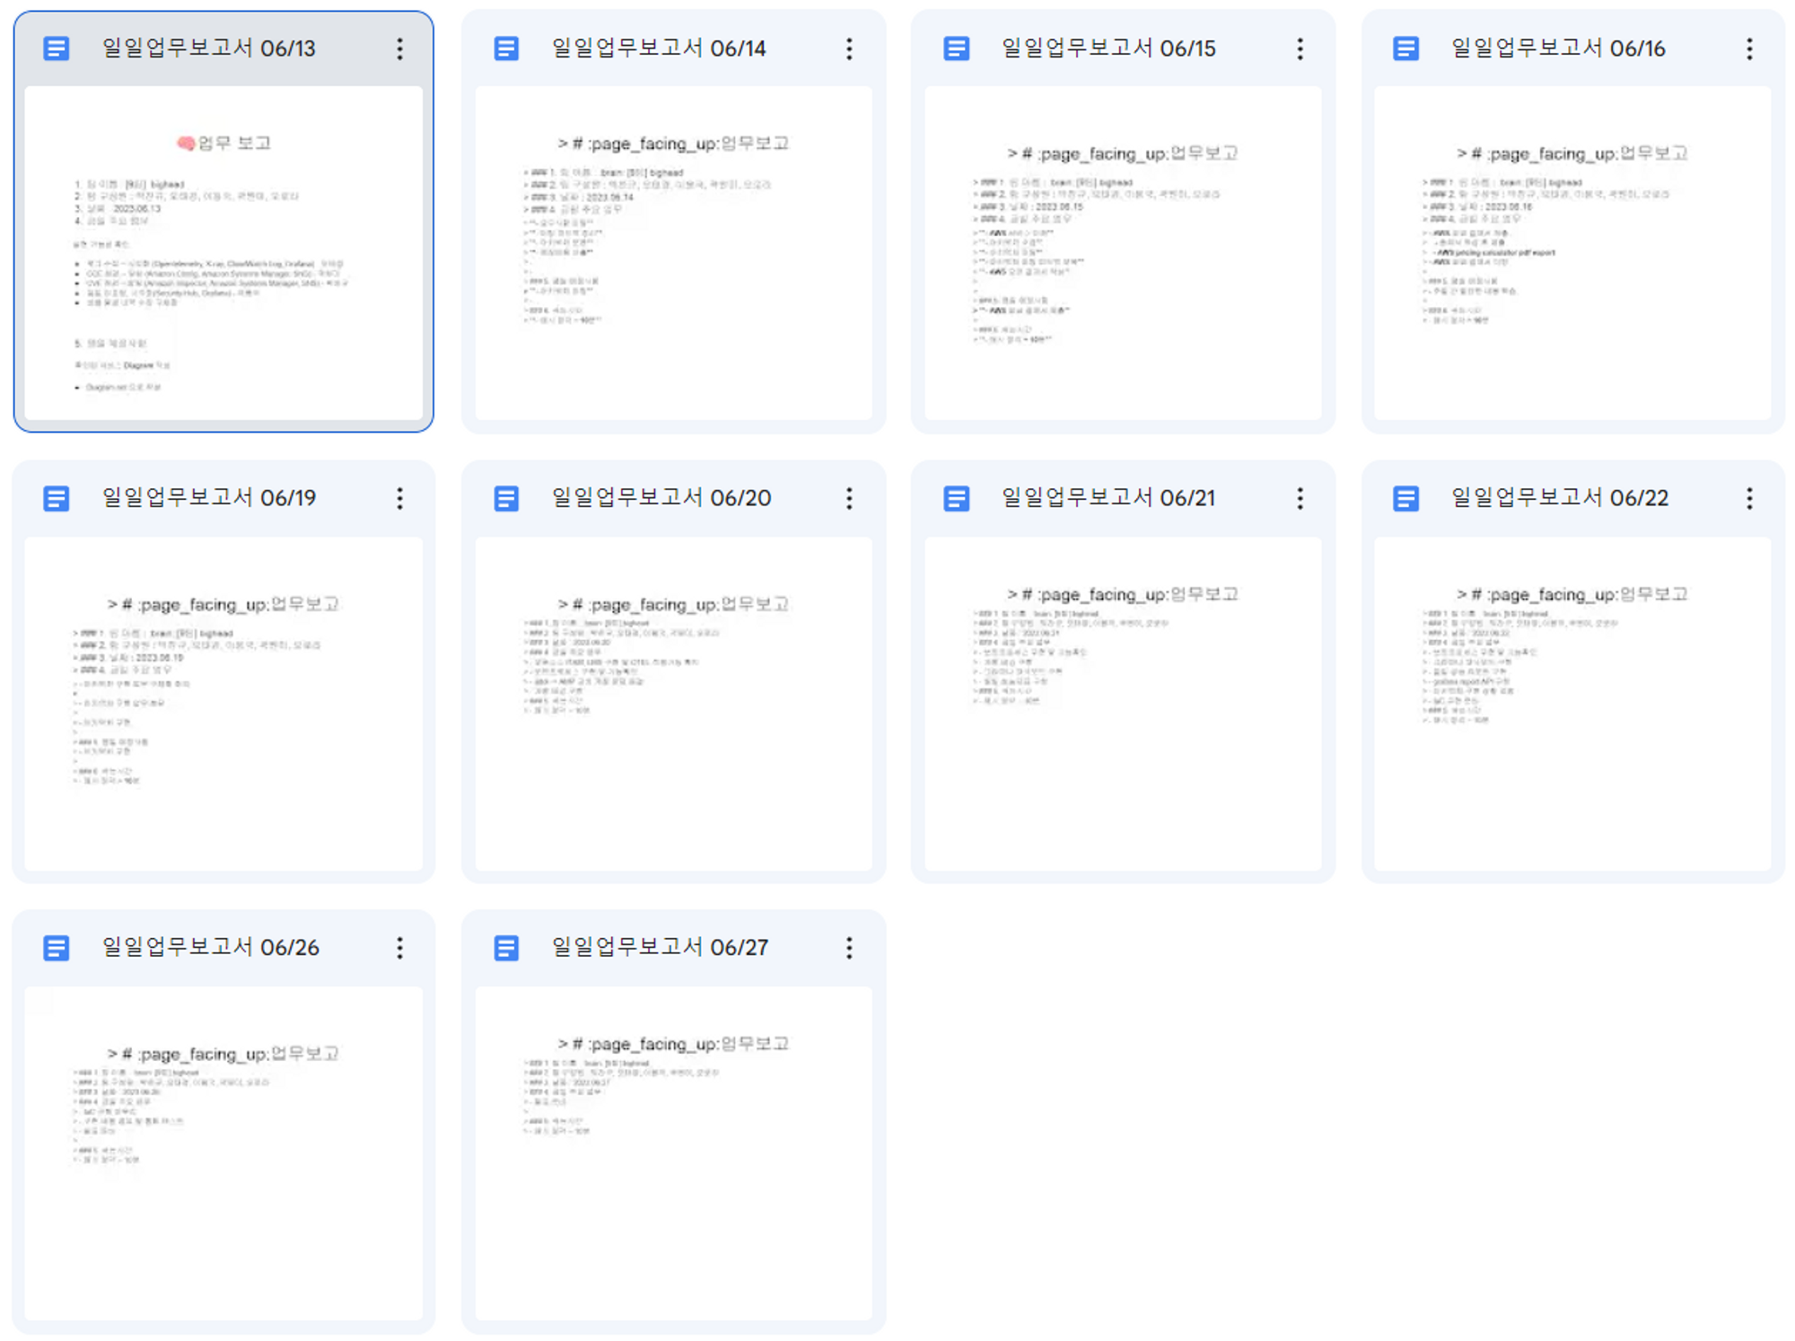Click Docs file icon of 일일업무보고서 06/20

(506, 498)
